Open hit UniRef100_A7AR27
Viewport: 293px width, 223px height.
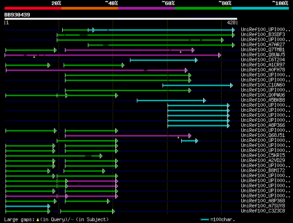point(263,44)
